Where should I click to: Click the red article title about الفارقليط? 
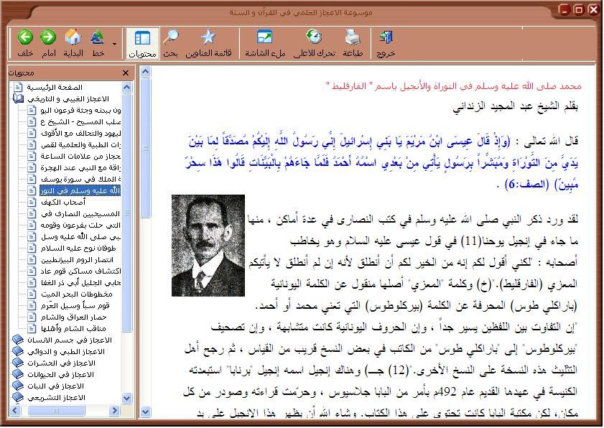[x=453, y=86]
